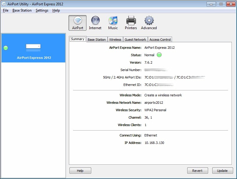
Task: Open the File menu
Action: (x=6, y=10)
